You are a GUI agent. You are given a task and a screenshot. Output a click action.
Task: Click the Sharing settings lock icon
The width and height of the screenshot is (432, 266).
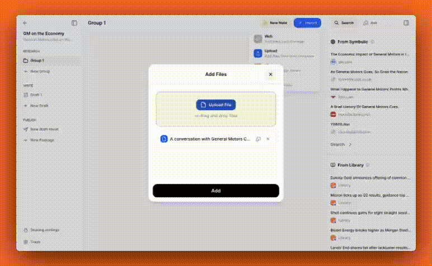point(26,230)
